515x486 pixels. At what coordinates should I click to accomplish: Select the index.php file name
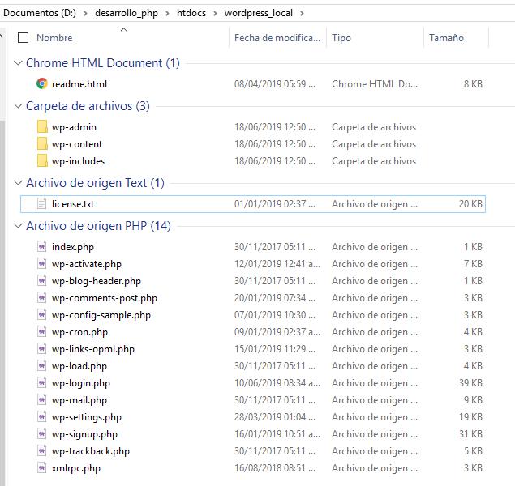point(72,247)
